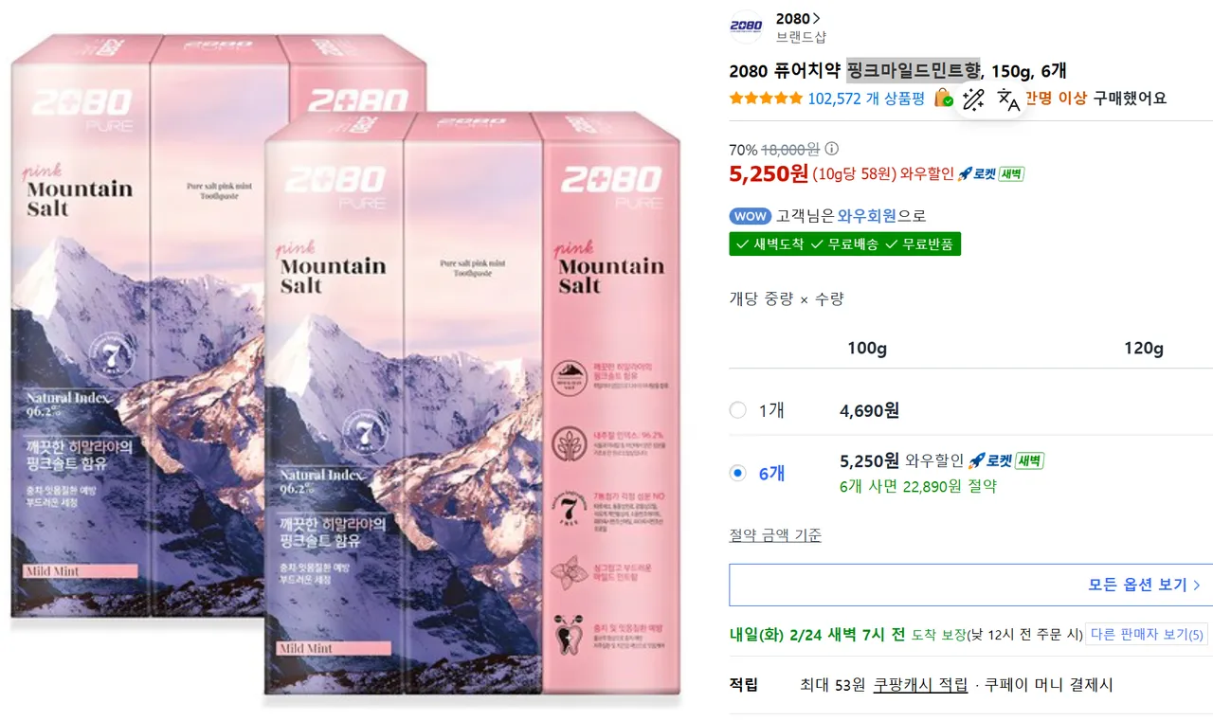Click the toothpaste product image
Screen dimensions: 1213x721
pos(347,370)
